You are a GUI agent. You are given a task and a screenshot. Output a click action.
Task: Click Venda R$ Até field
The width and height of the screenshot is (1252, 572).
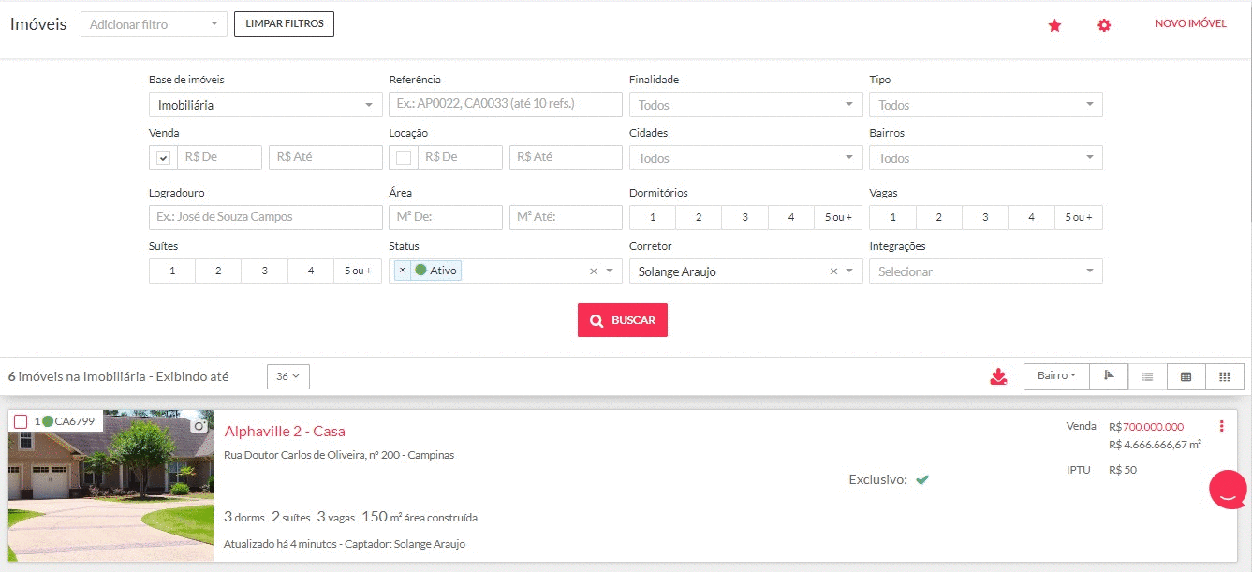coord(326,157)
